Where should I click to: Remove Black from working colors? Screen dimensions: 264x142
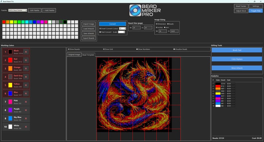coord(26,52)
